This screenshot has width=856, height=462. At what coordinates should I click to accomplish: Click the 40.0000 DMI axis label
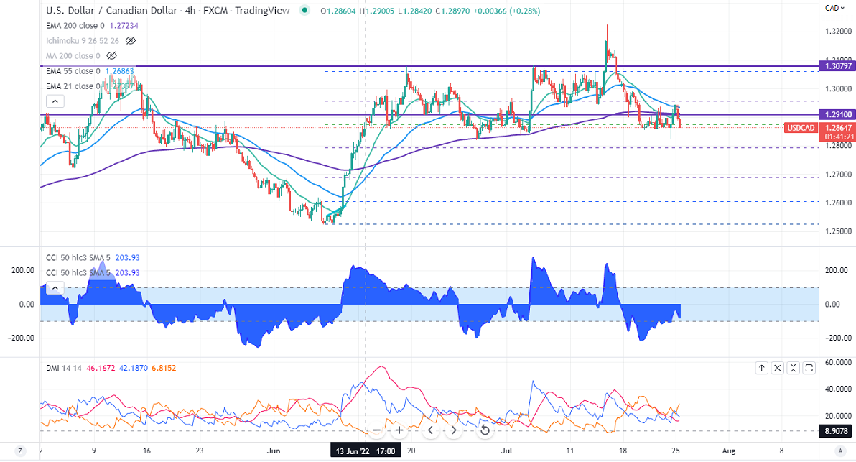click(x=838, y=389)
